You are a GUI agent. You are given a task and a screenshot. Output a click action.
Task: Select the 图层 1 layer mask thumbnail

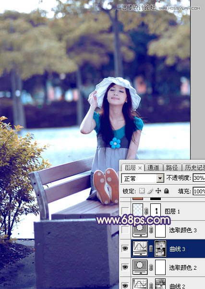pyautogui.click(x=156, y=211)
